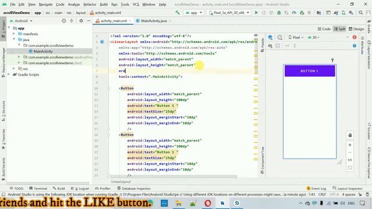Image resolution: width=372 pixels, height=209 pixels.
Task: Click the editor horizontal scrollbar
Action: pyautogui.click(x=174, y=176)
